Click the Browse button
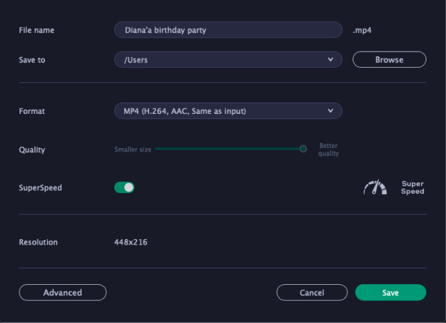The width and height of the screenshot is (446, 323). tap(390, 60)
